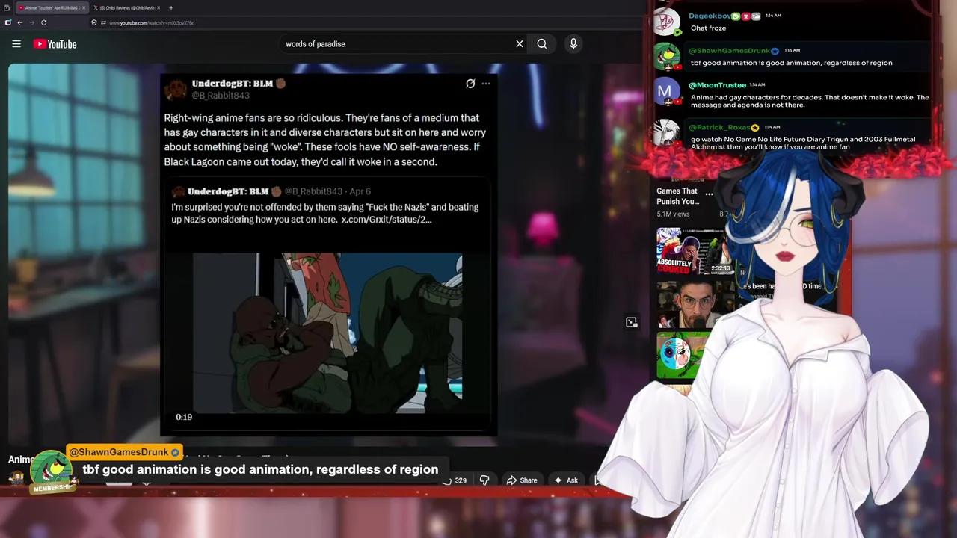This screenshot has height=538, width=957.
Task: Click Dageekboy's chat username
Action: coord(710,16)
